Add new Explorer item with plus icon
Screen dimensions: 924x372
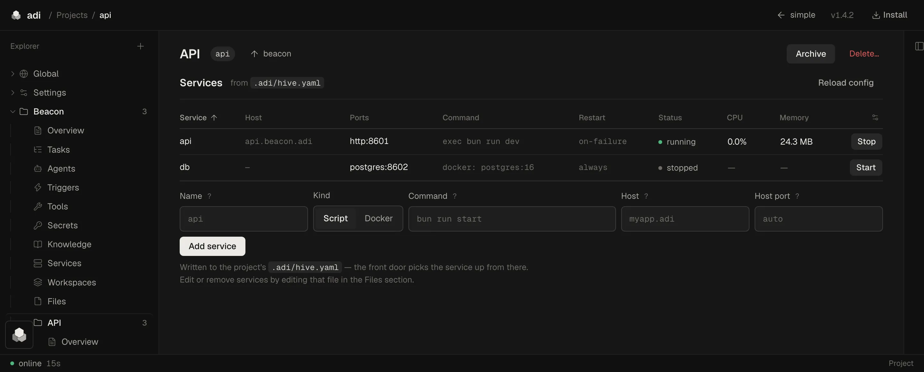click(140, 46)
